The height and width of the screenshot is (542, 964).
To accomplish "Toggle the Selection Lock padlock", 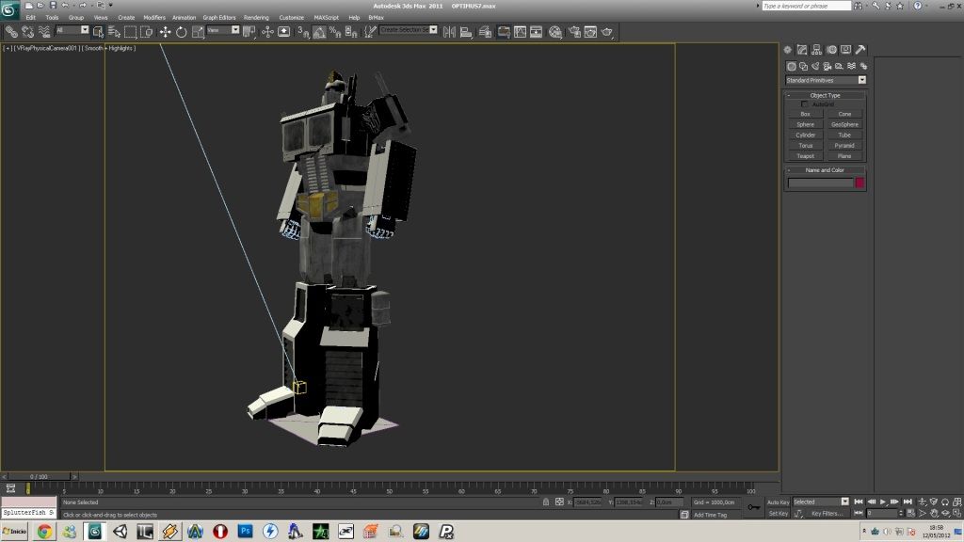I will click(x=546, y=502).
